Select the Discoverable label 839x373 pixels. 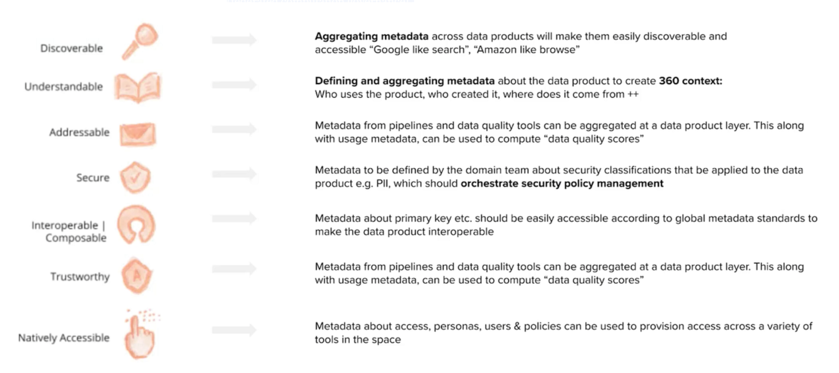[x=71, y=48]
